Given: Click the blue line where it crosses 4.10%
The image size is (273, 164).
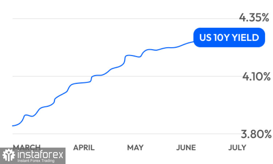Looking at the screenshot, I should pos(92,76).
